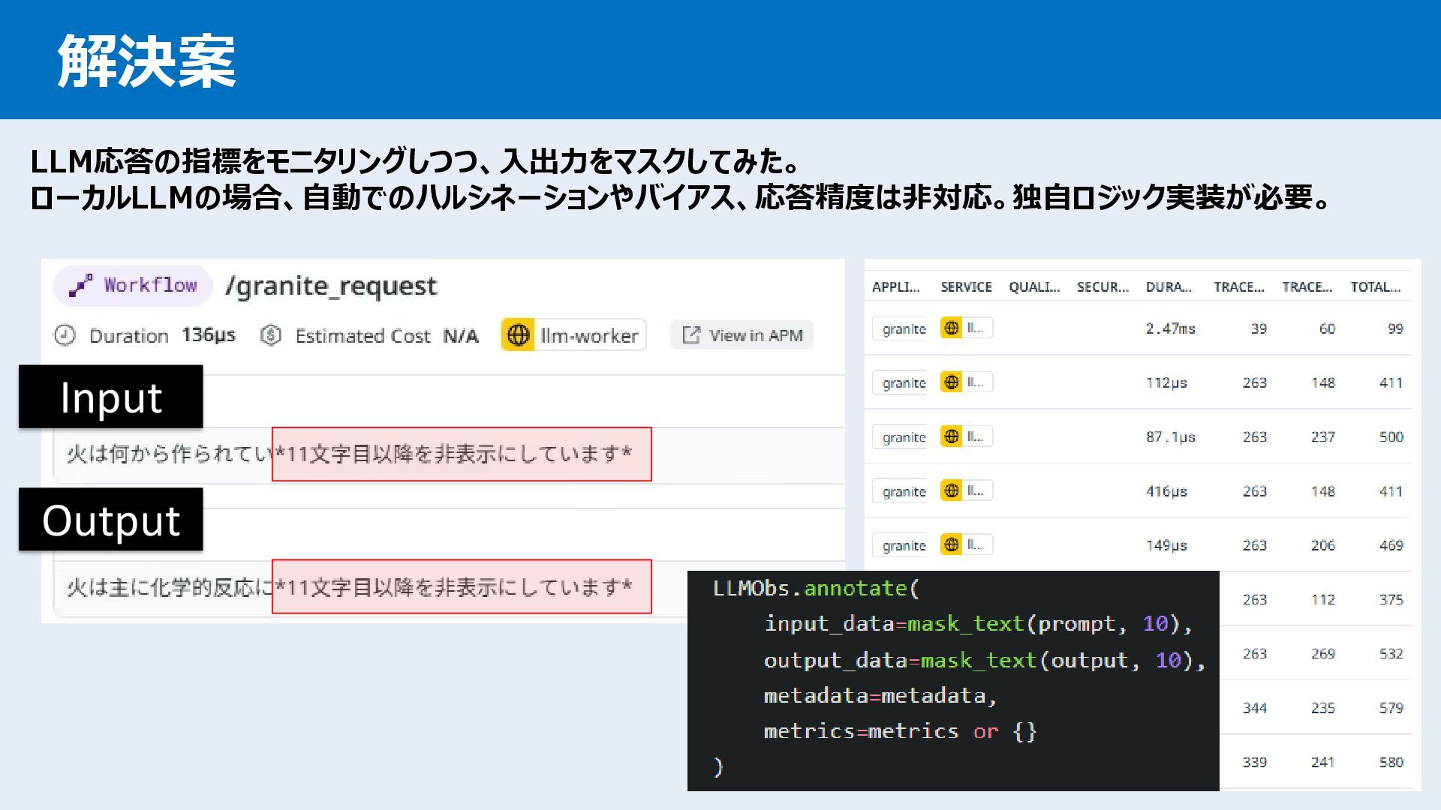1441x810 pixels.
Task: Click globe icon in 87.1µs trace row
Action: click(x=952, y=436)
